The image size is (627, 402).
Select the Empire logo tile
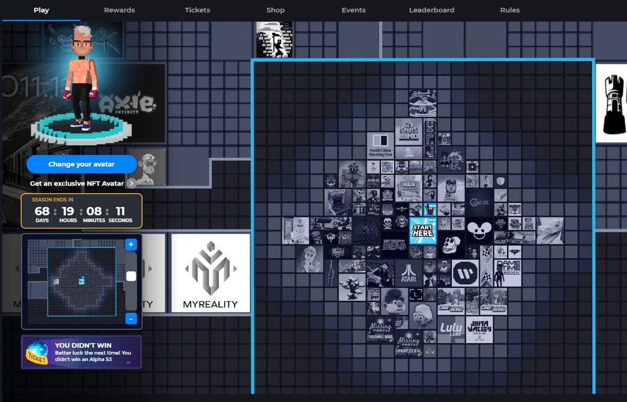(x=479, y=202)
